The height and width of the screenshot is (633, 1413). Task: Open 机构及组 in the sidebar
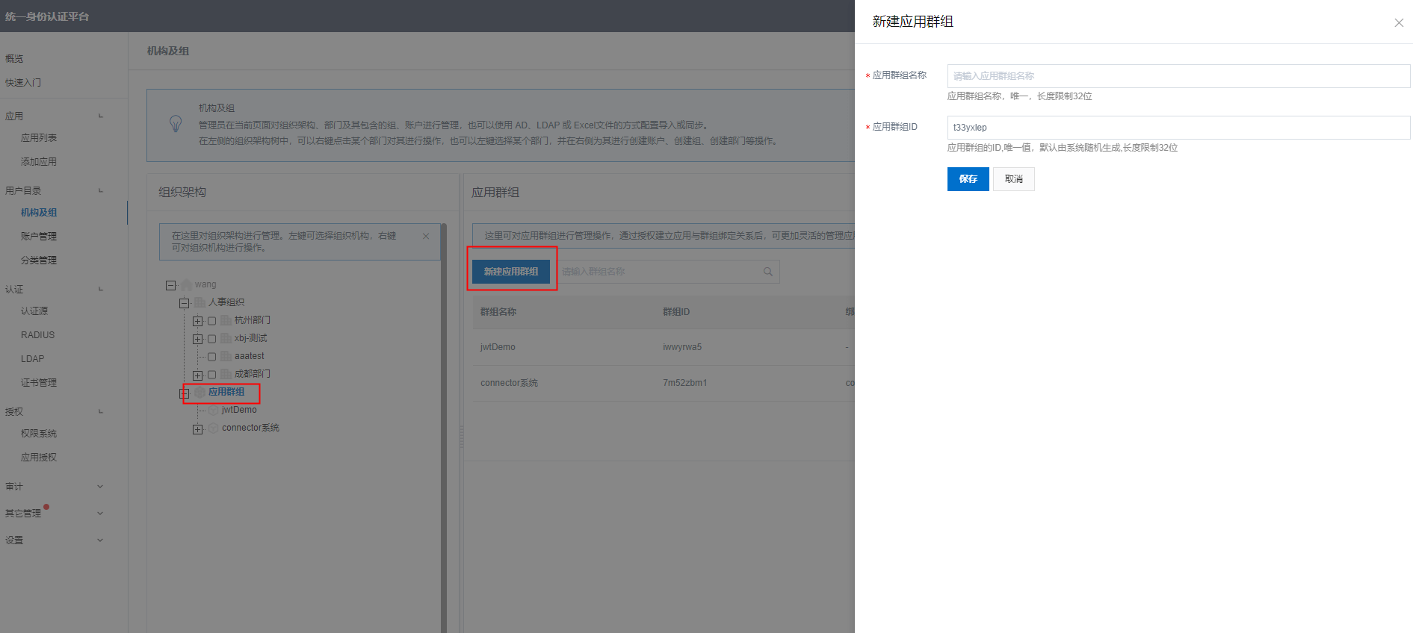pos(39,213)
